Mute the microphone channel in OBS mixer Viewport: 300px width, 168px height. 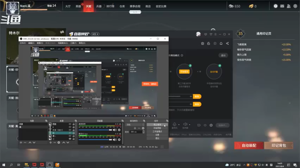pos(115,140)
